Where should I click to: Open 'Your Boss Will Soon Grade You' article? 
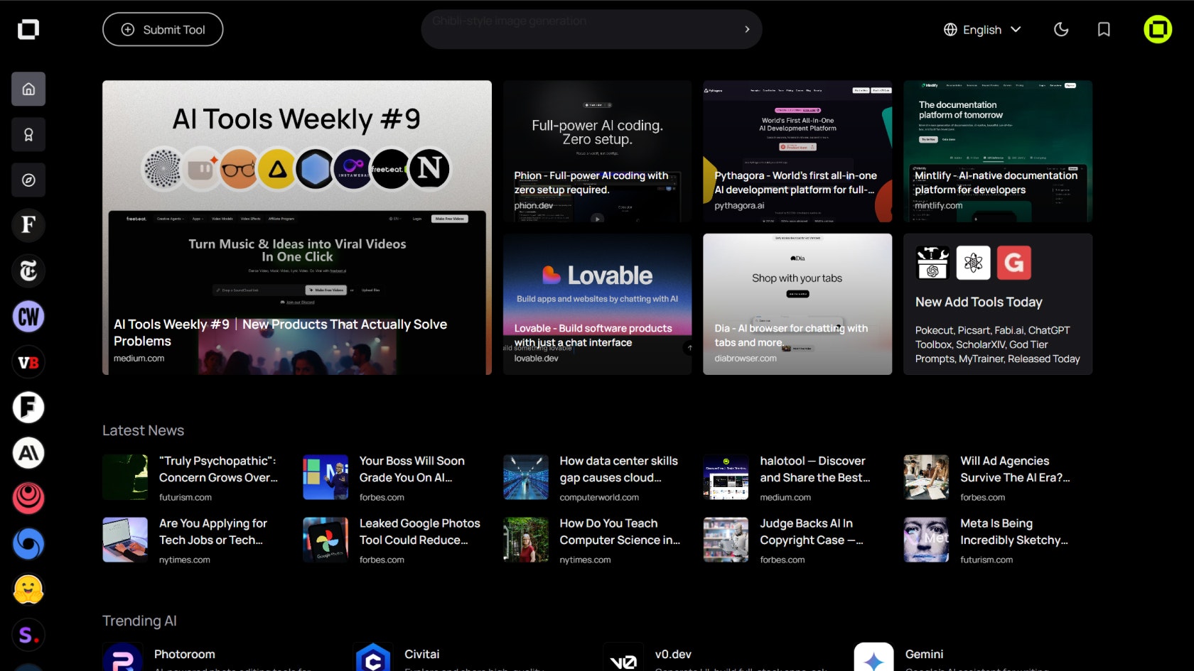pyautogui.click(x=392, y=477)
